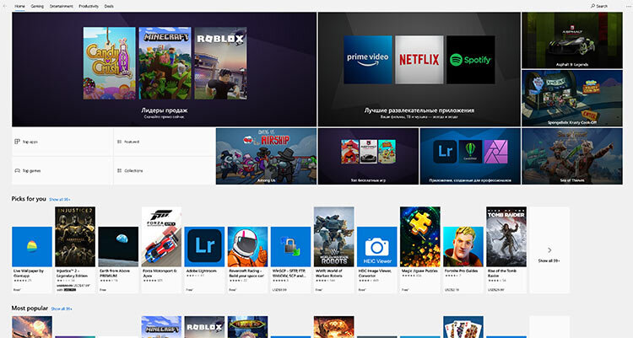Viewport: 633px width, 338px height.
Task: Open the playing cards game in Most popular
Action: coord(463,327)
